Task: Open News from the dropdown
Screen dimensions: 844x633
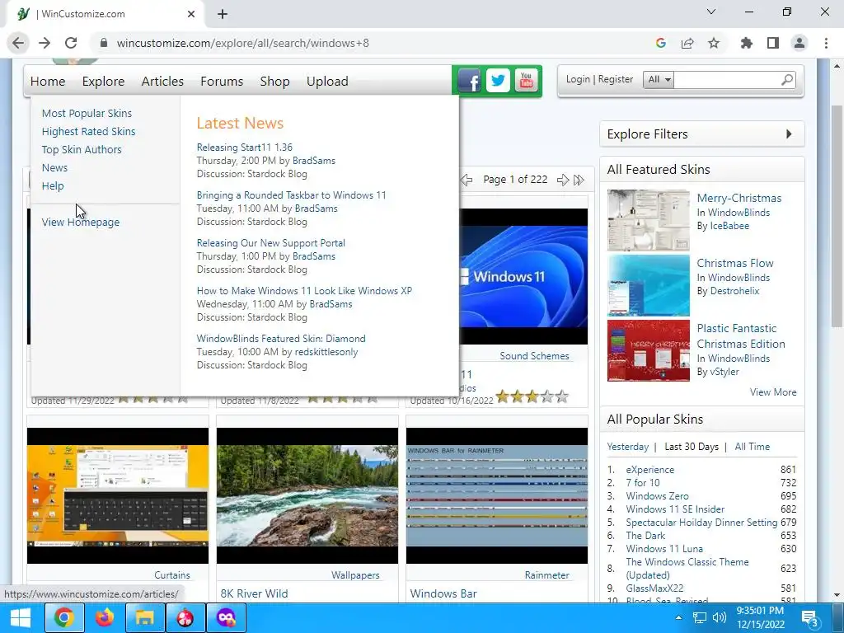Action: click(x=55, y=167)
